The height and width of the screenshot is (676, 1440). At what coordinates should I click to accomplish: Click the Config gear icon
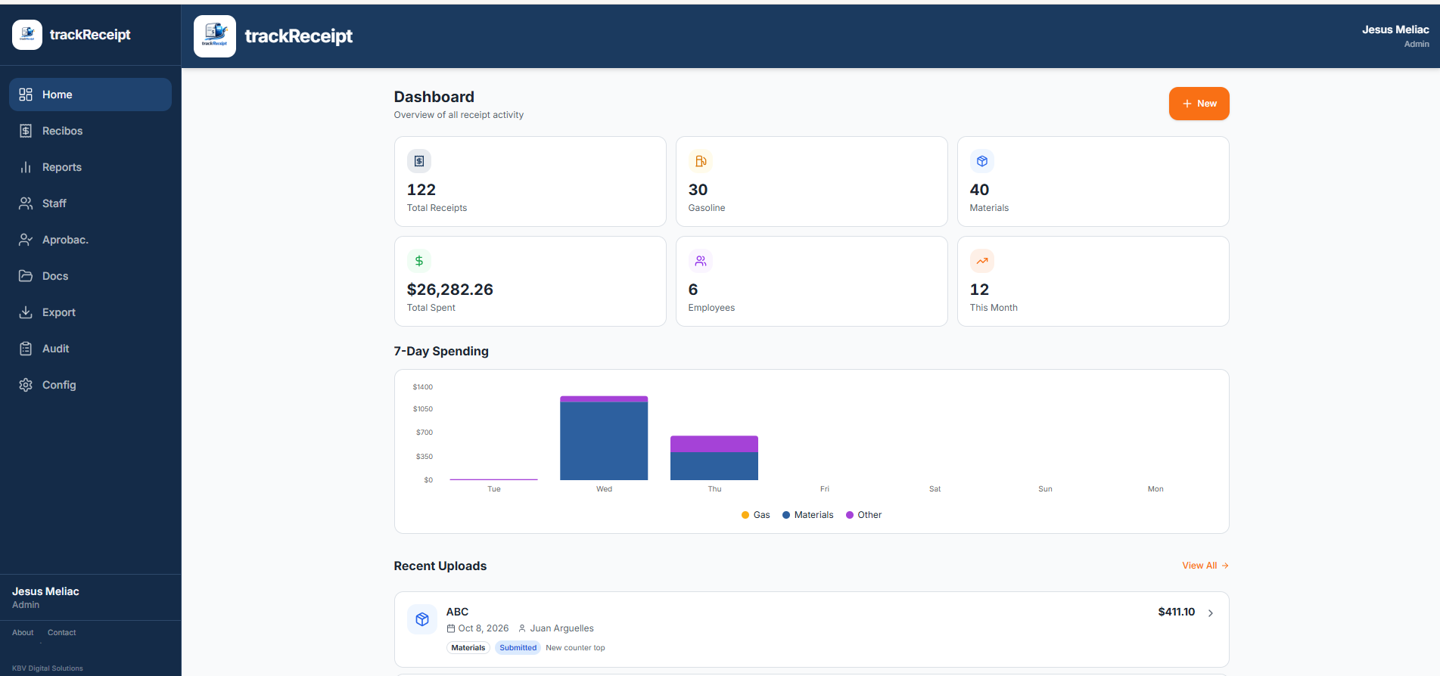coord(26,385)
